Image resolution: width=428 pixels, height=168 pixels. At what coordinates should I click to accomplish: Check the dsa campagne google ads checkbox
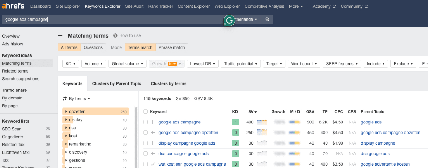[146, 154]
